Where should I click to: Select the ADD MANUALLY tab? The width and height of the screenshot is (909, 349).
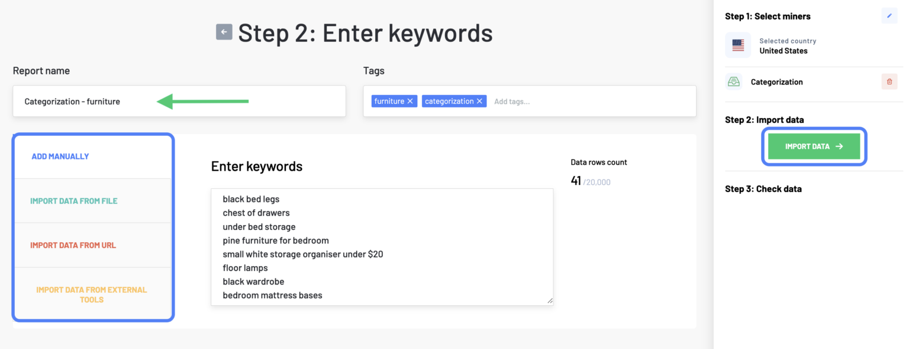pos(60,156)
